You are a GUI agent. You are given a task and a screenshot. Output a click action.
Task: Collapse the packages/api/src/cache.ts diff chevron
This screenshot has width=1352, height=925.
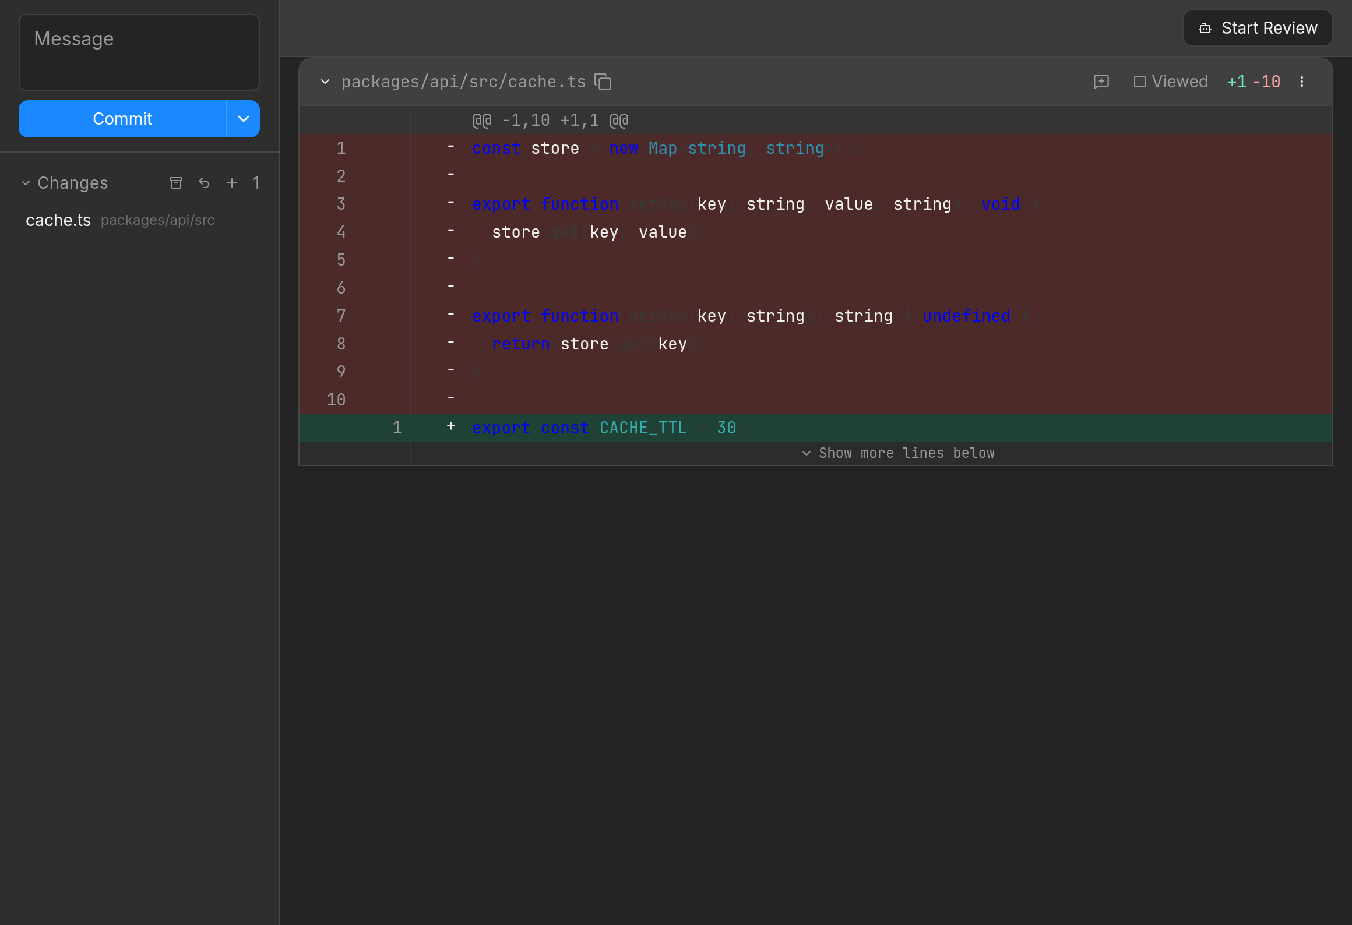[325, 82]
